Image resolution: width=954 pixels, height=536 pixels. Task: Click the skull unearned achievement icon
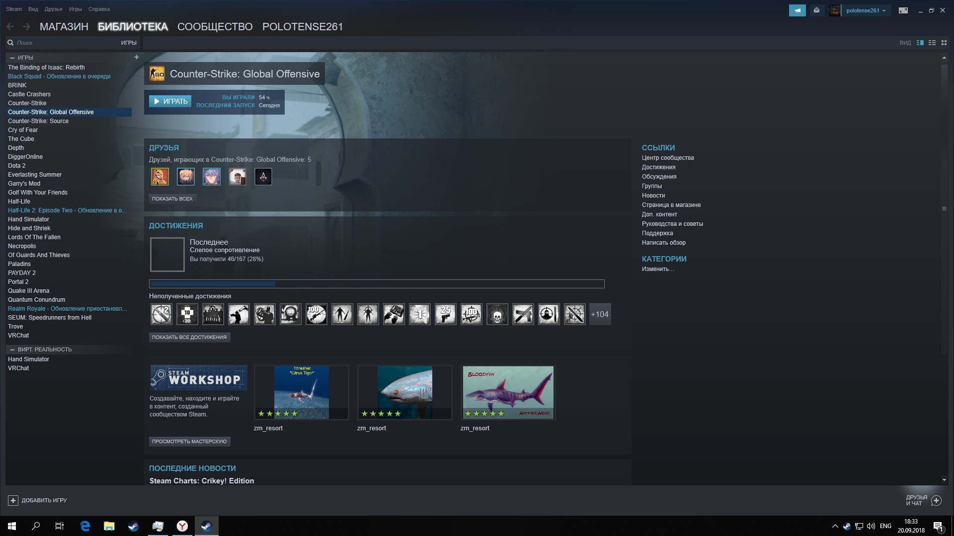[x=497, y=314]
